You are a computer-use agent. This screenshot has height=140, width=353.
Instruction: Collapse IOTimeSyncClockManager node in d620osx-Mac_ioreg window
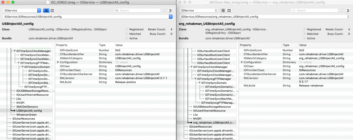pos(191,67)
